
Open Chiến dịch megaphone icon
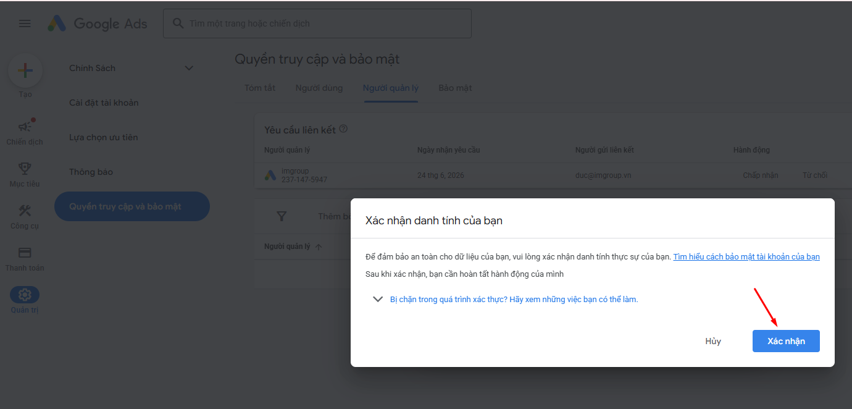click(x=25, y=127)
